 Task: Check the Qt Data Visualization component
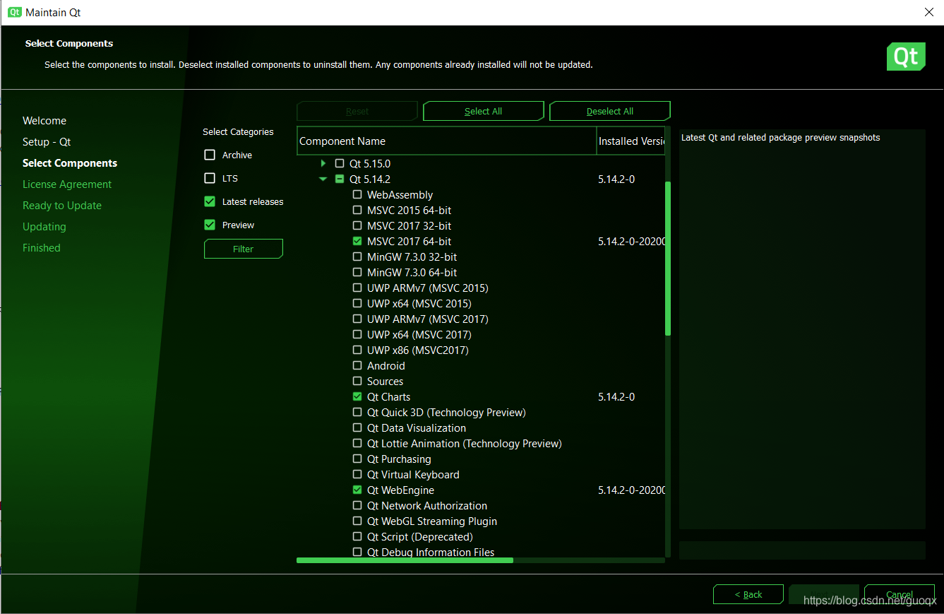[357, 427]
